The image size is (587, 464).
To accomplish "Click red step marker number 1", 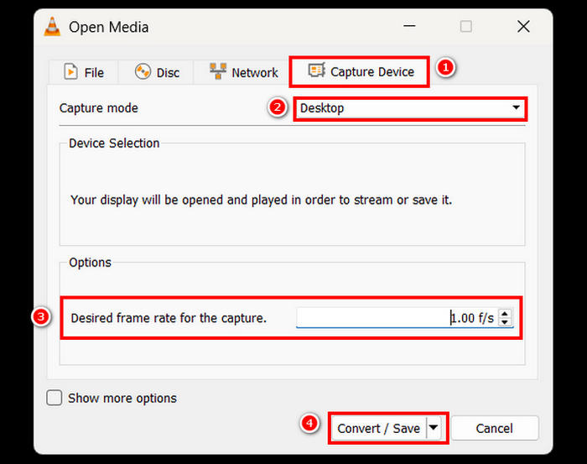I will click(x=447, y=69).
